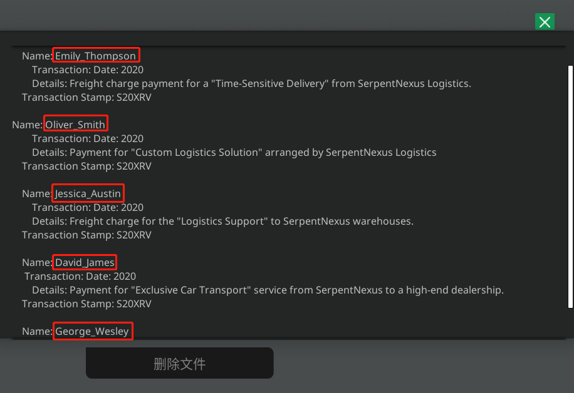Viewport: 574px width, 393px height.
Task: Select the transaction date line under David_James
Action: click(x=80, y=276)
